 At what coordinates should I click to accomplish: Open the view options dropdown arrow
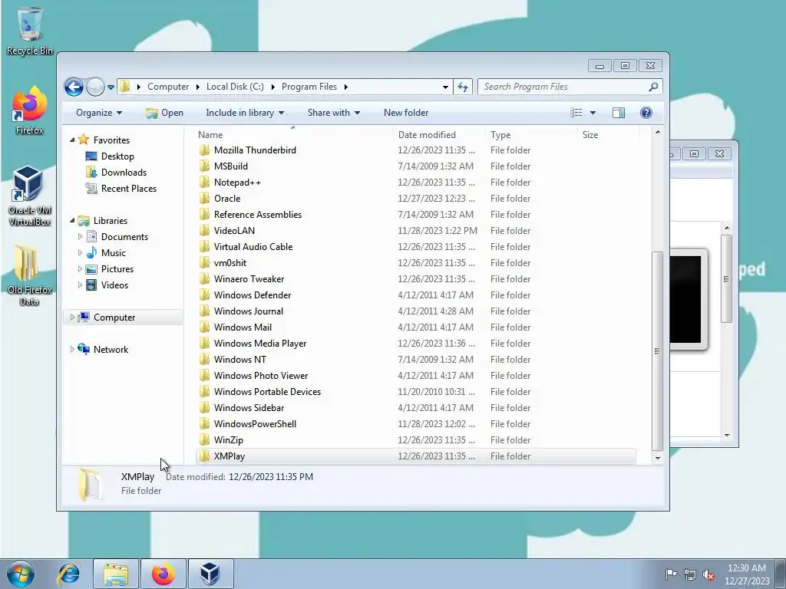coord(593,113)
